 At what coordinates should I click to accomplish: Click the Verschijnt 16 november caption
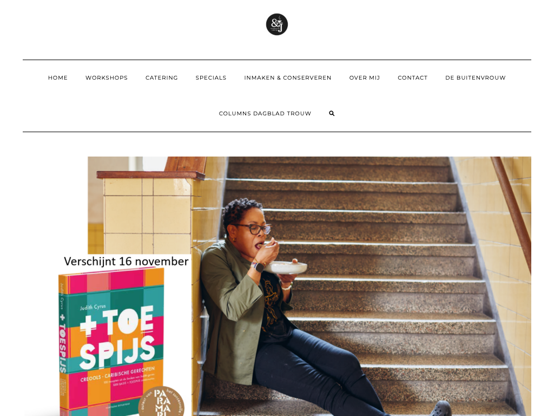(x=126, y=261)
